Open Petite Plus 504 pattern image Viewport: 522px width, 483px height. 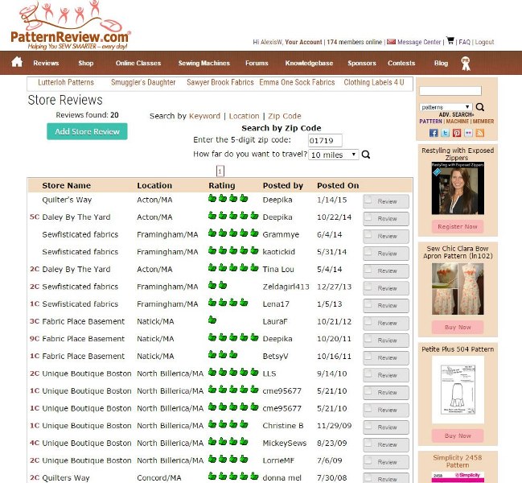pos(458,390)
